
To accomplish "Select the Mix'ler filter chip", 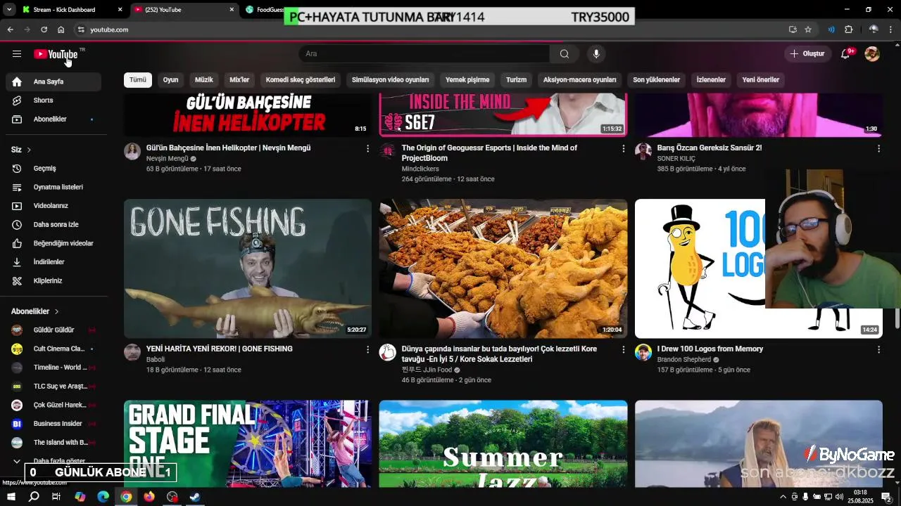I will point(239,79).
